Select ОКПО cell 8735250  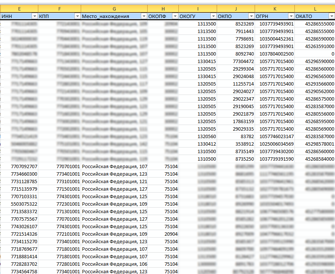coord(235,159)
